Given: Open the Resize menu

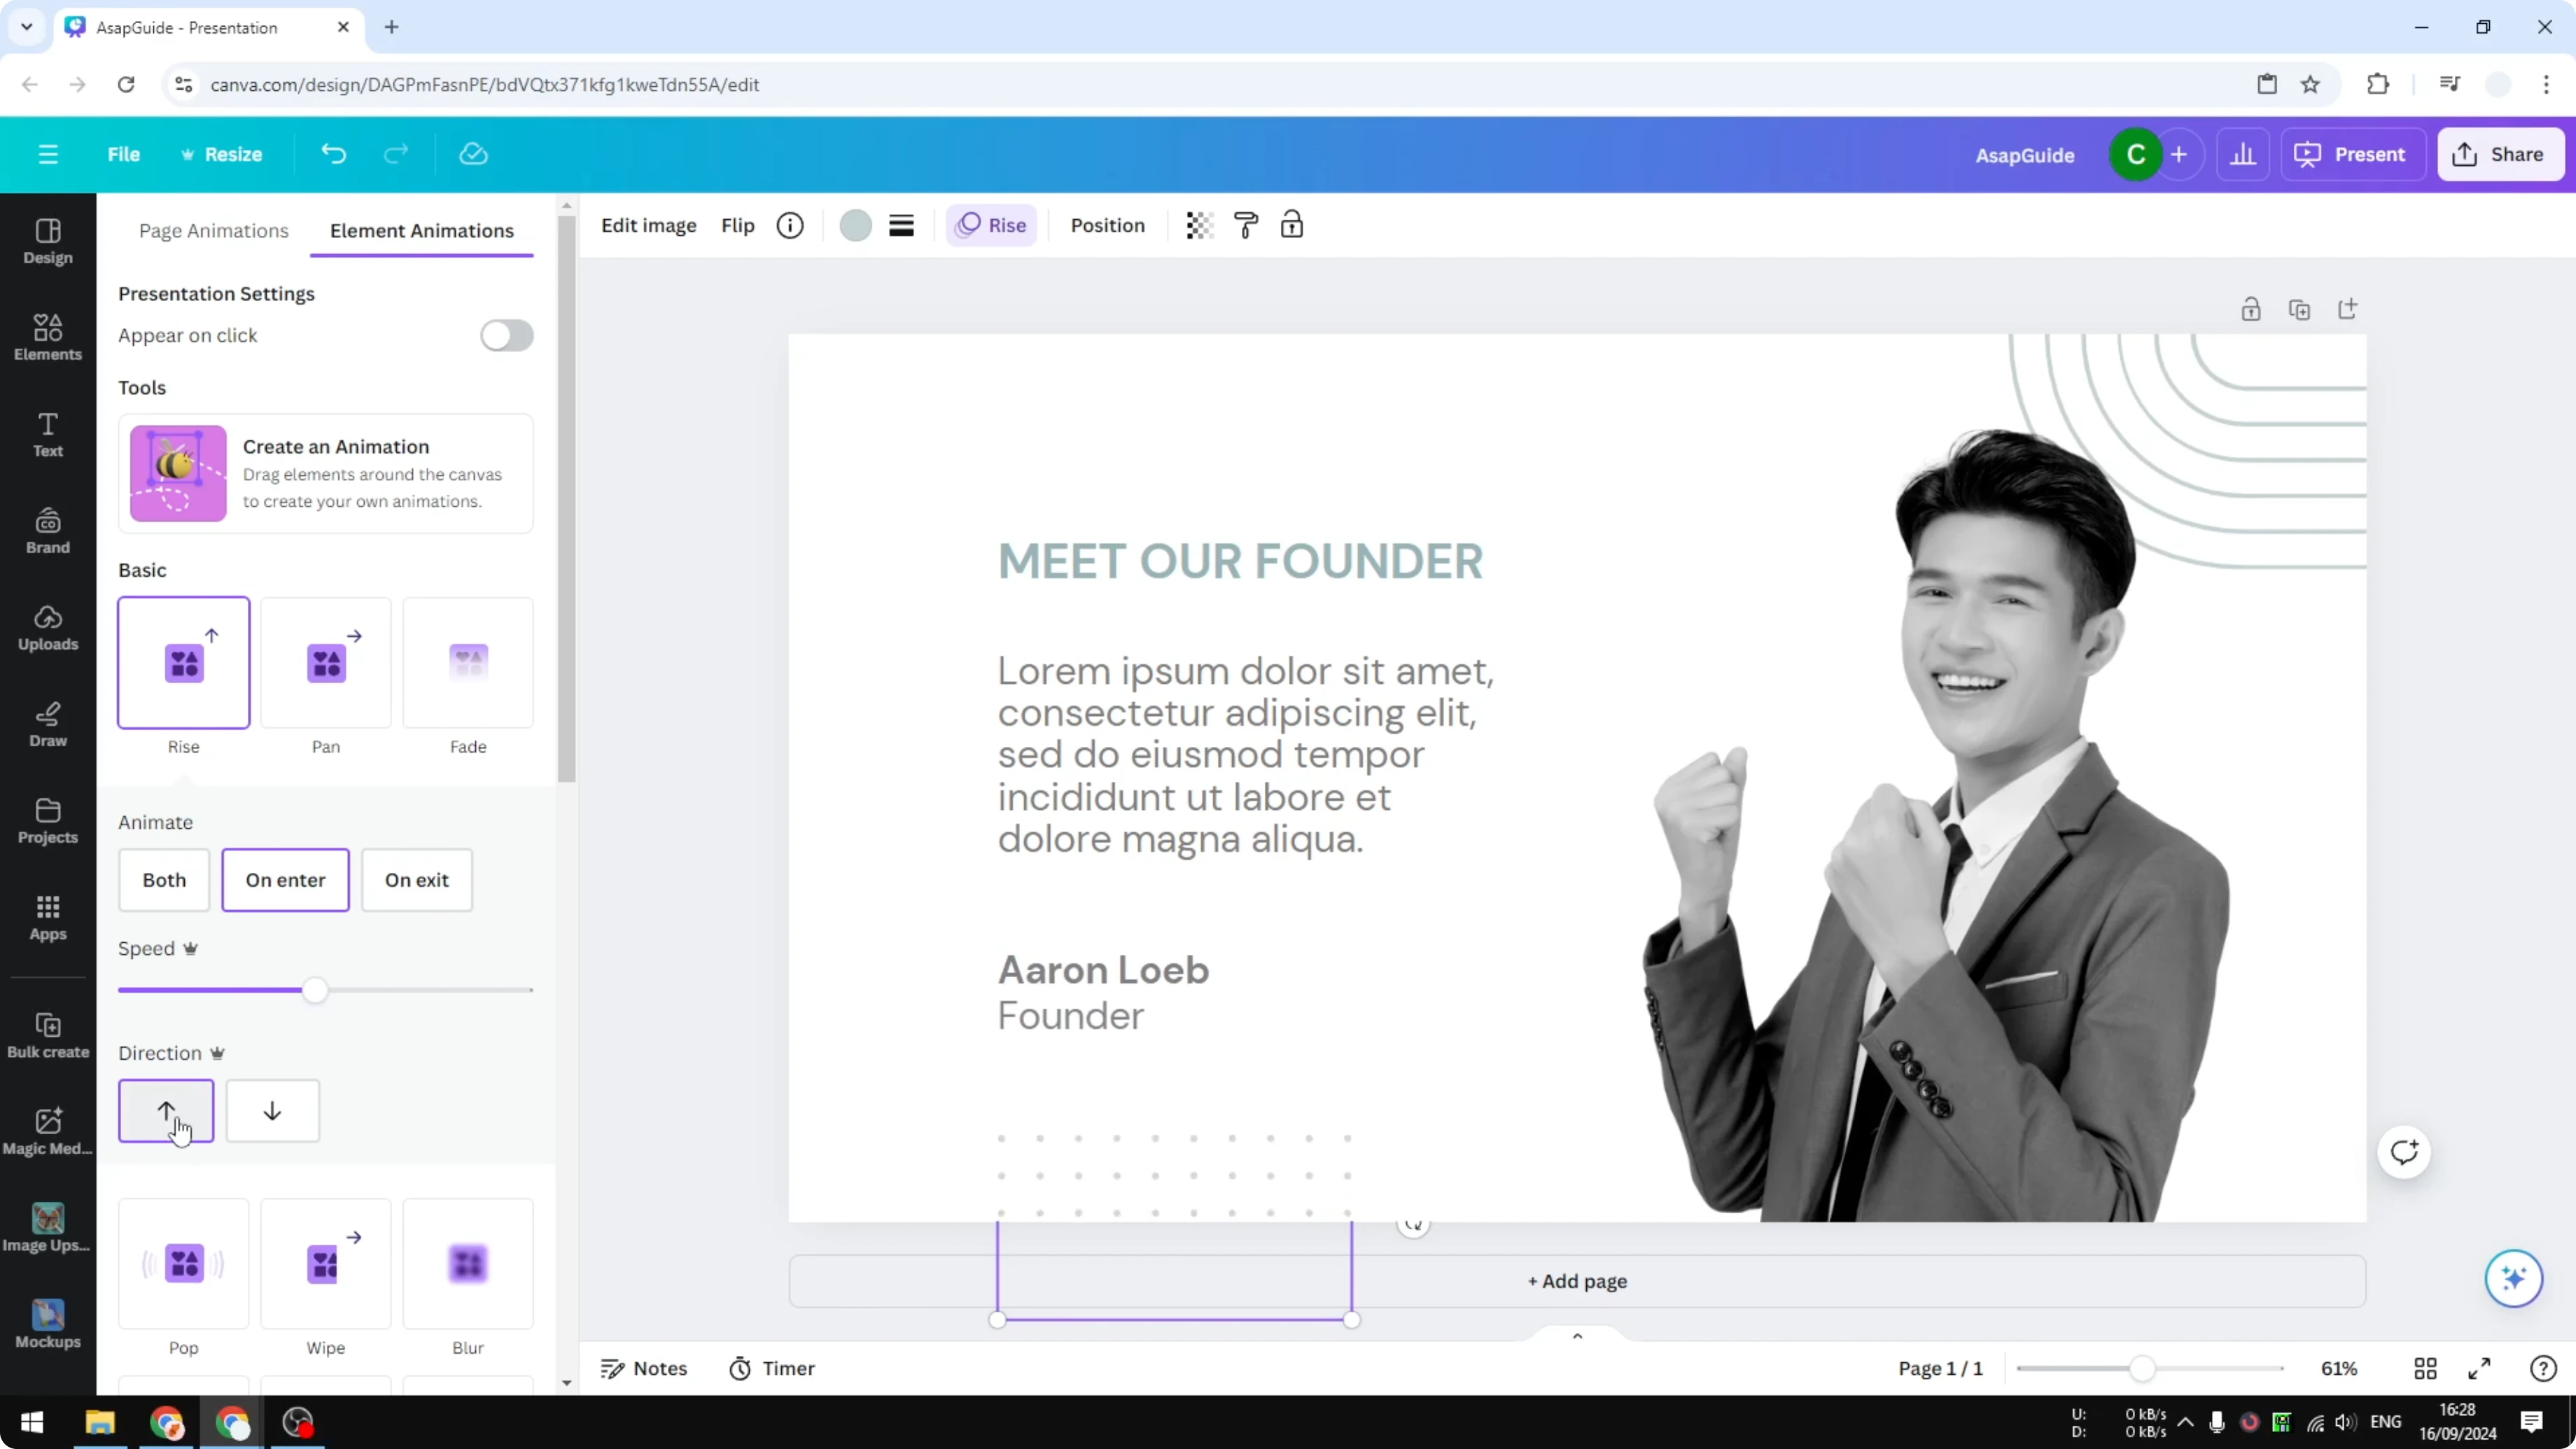Looking at the screenshot, I should tap(221, 154).
